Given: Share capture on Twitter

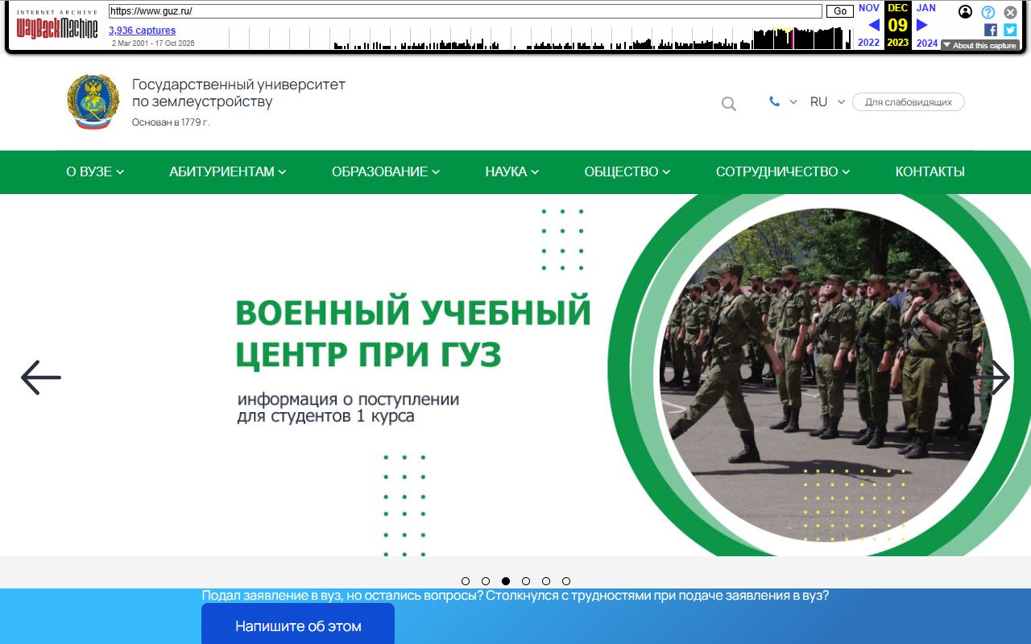Looking at the screenshot, I should pos(1010,30).
